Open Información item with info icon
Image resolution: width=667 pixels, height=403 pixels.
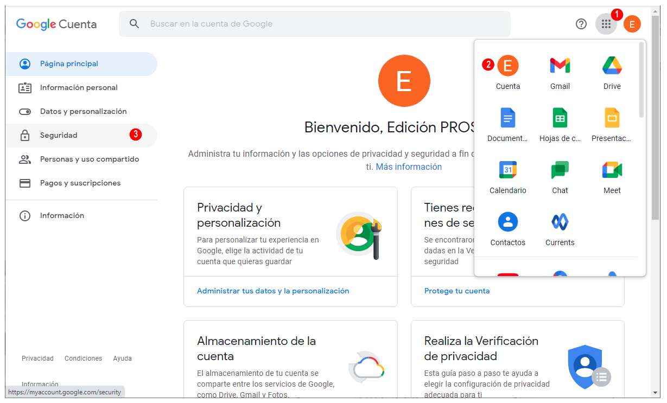tap(81, 216)
